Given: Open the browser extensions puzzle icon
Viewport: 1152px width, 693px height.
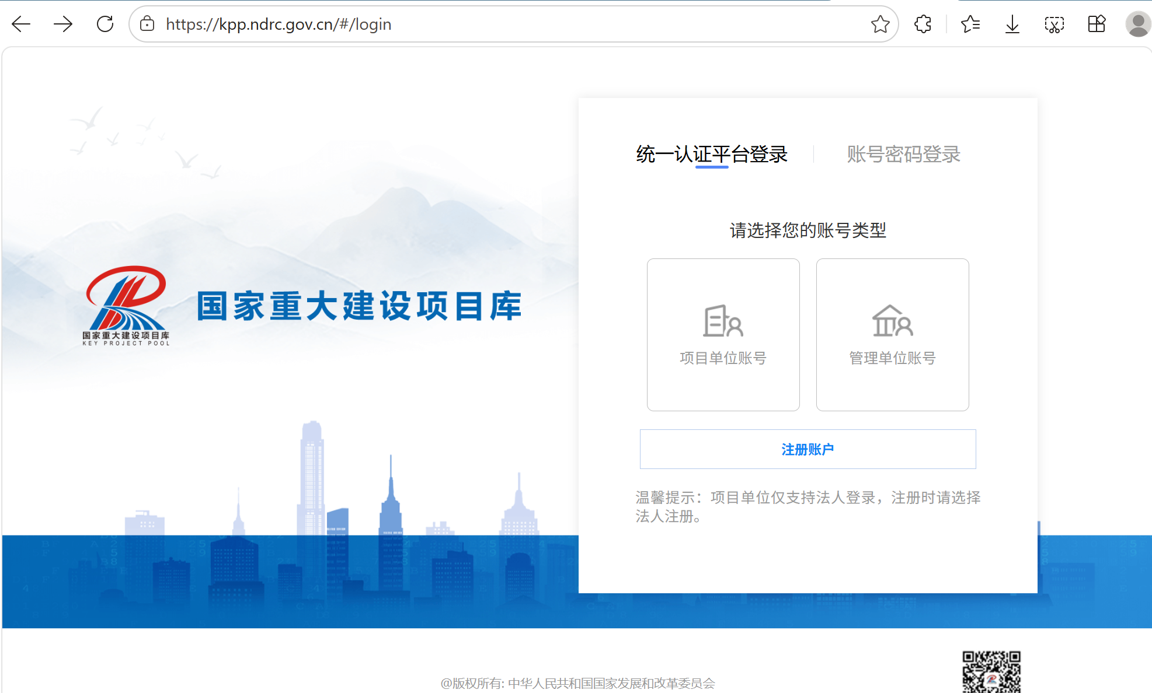Looking at the screenshot, I should 923,24.
